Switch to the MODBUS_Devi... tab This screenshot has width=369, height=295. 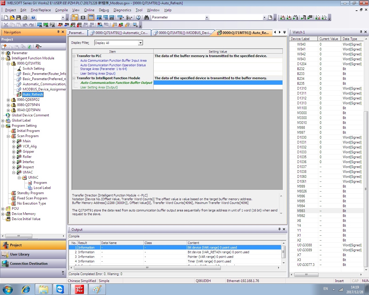click(183, 33)
